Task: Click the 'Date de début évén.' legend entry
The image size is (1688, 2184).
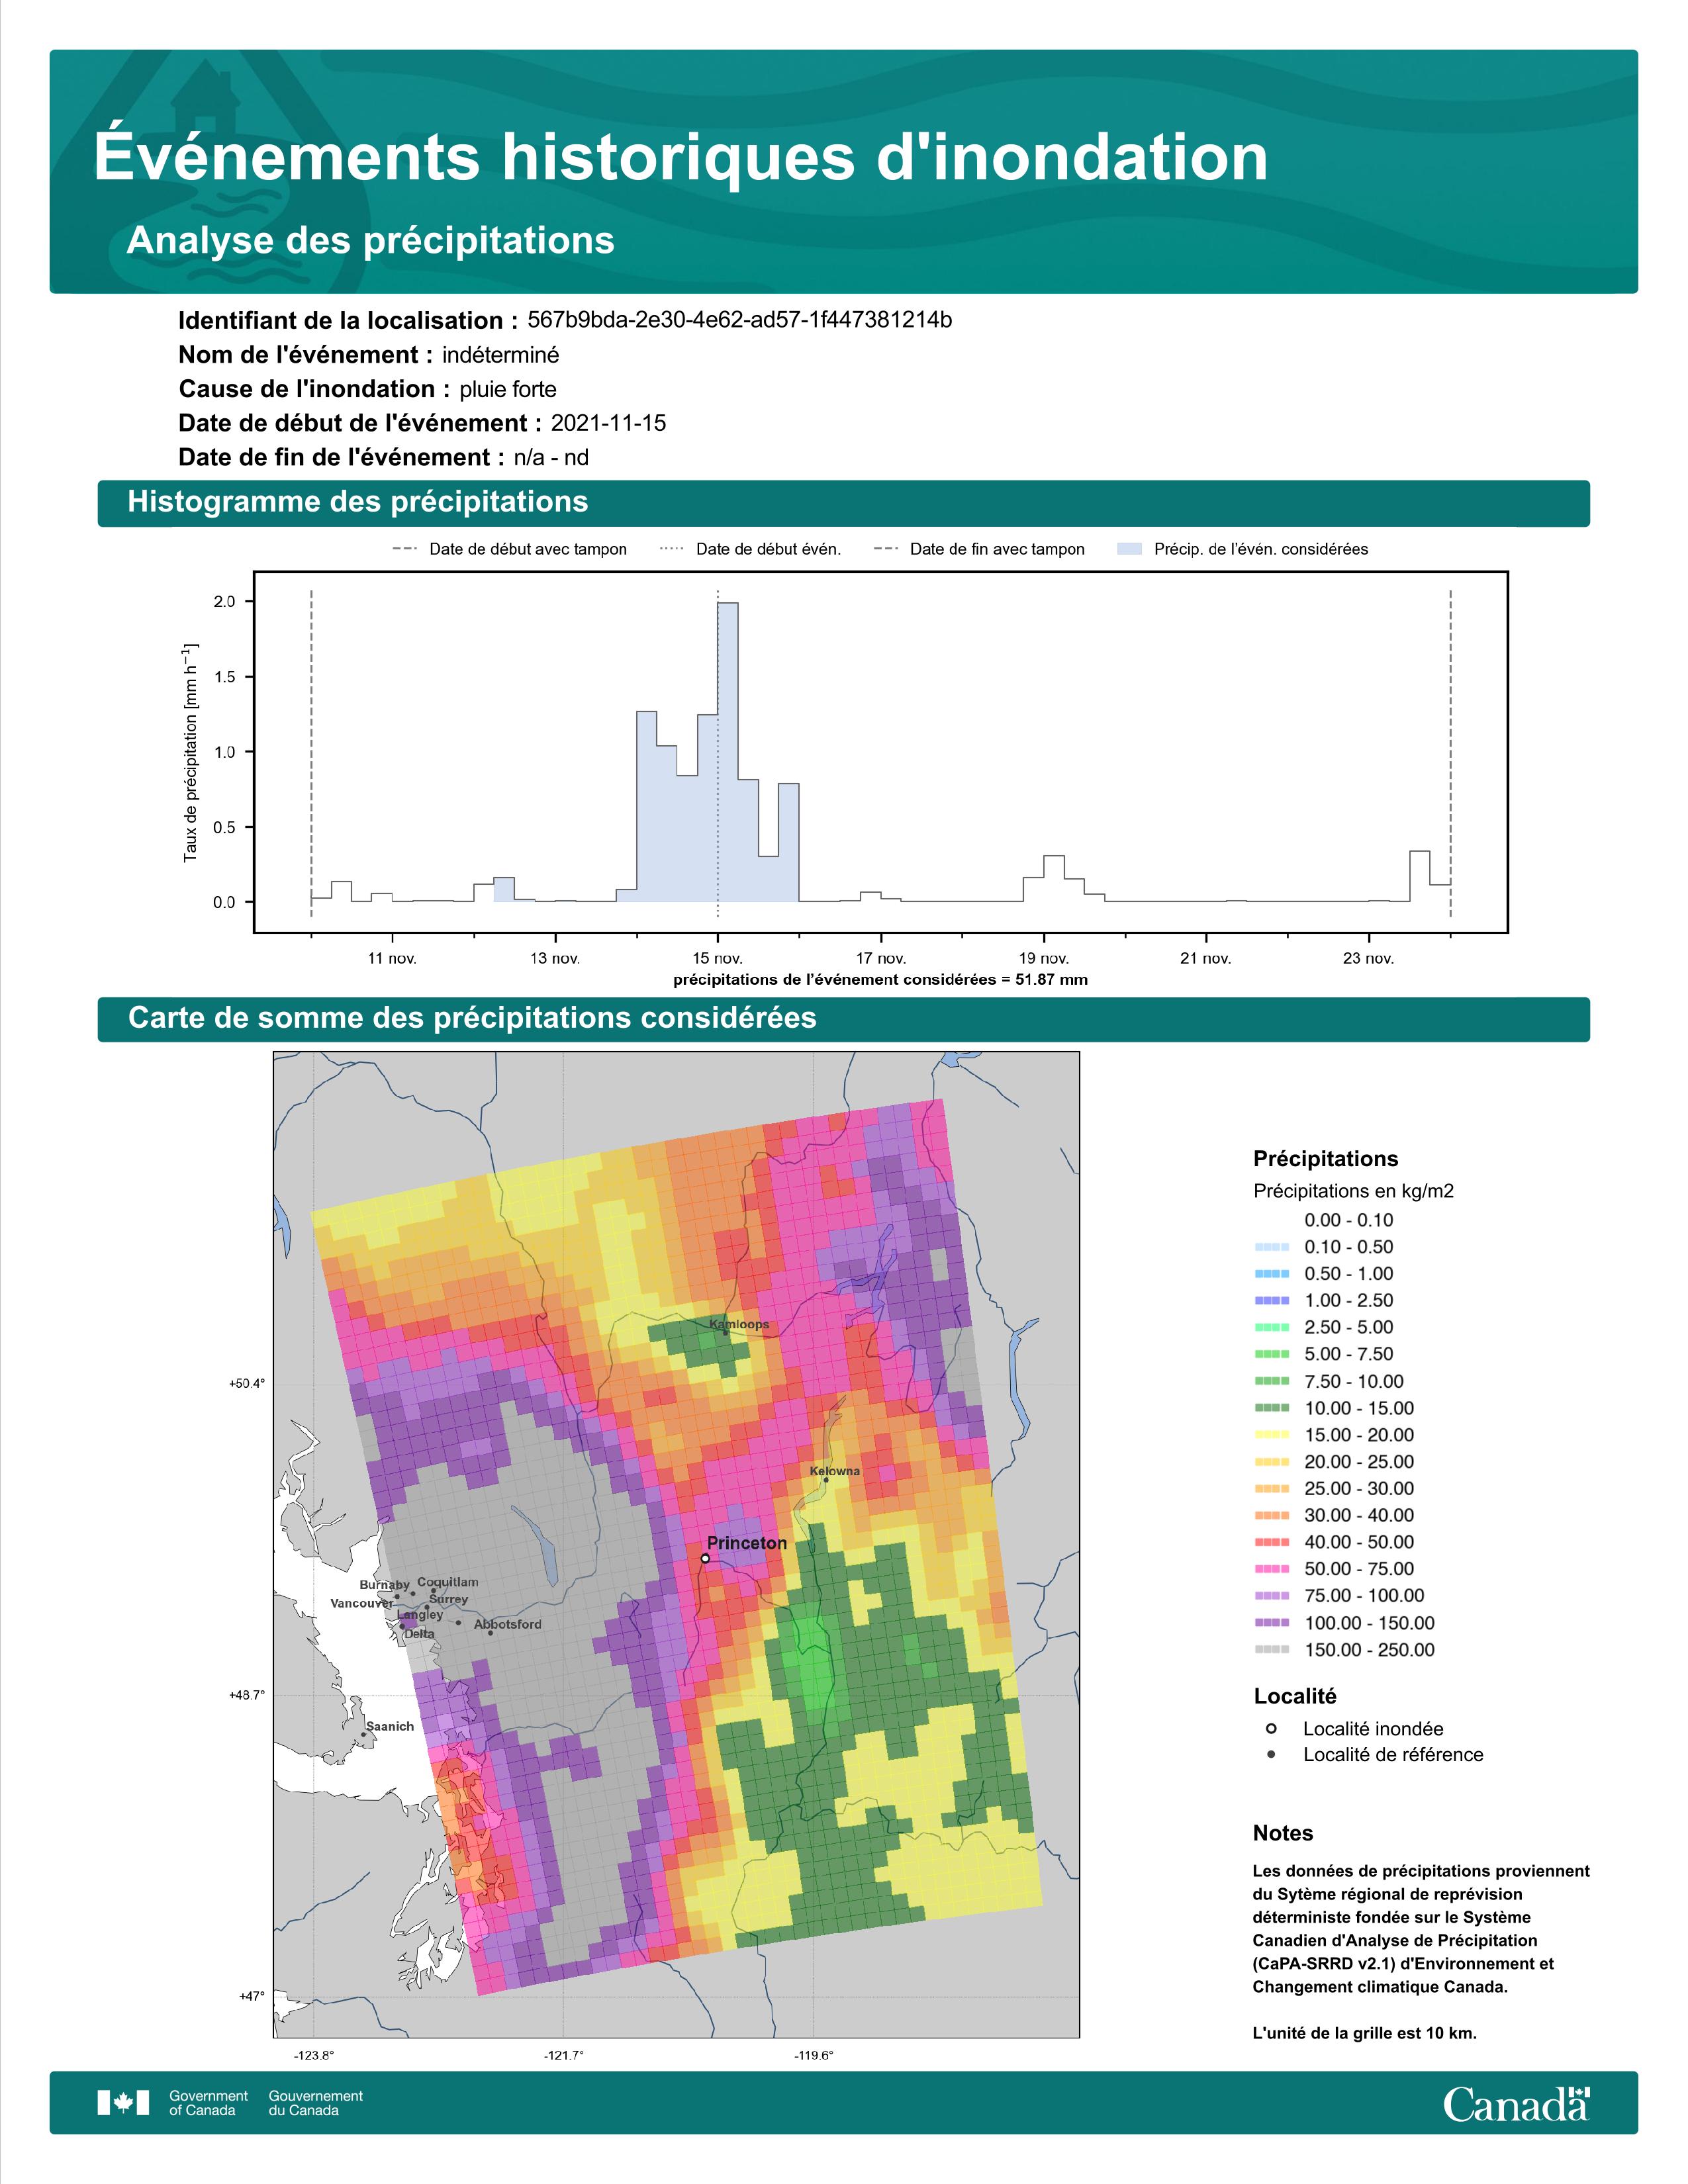Action: coord(751,549)
